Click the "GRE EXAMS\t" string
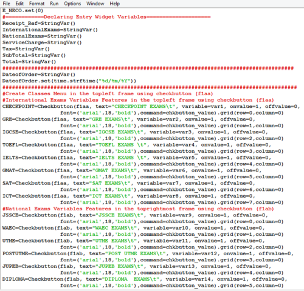Screen dimensions: 304x291 (109, 119)
